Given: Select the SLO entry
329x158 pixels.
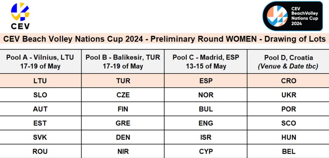Looking at the screenshot, I should [40, 95].
